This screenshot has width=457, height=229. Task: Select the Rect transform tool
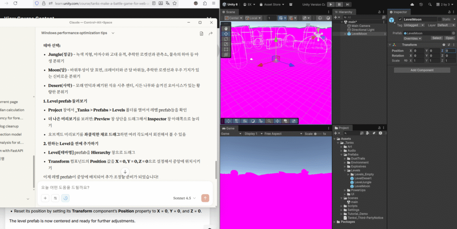(x=226, y=49)
